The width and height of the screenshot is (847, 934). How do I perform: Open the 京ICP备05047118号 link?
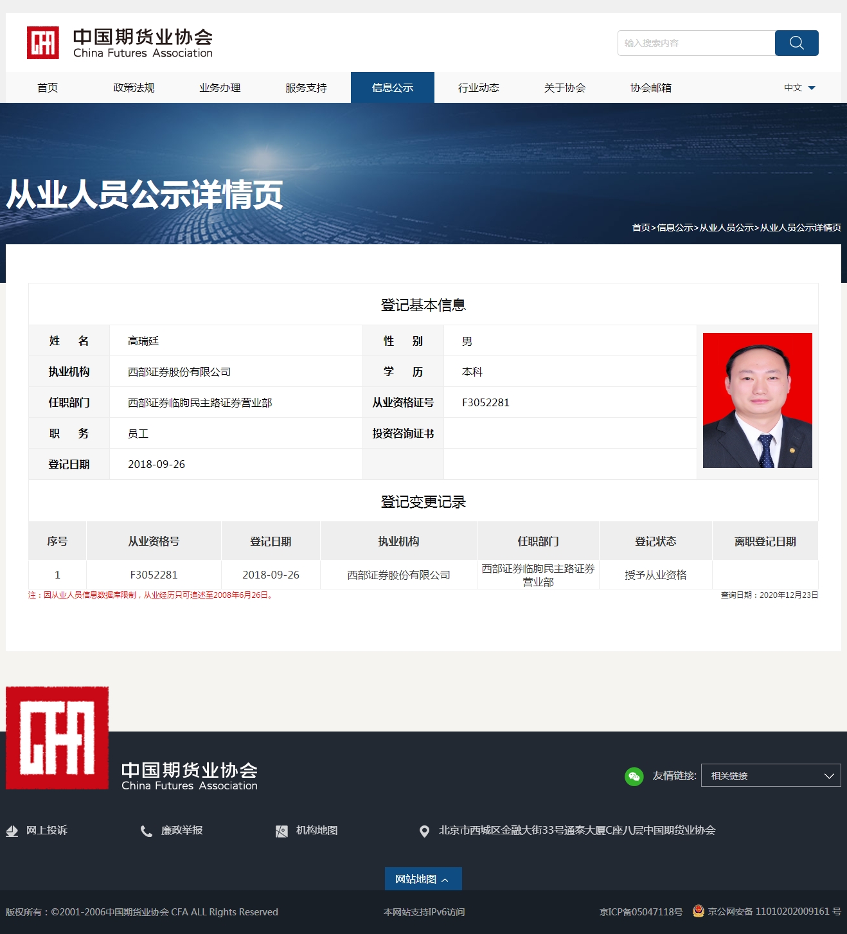point(641,912)
